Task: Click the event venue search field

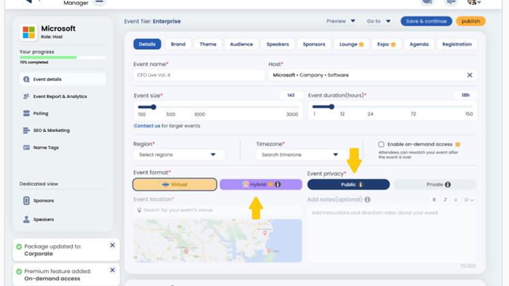Action: click(218, 210)
